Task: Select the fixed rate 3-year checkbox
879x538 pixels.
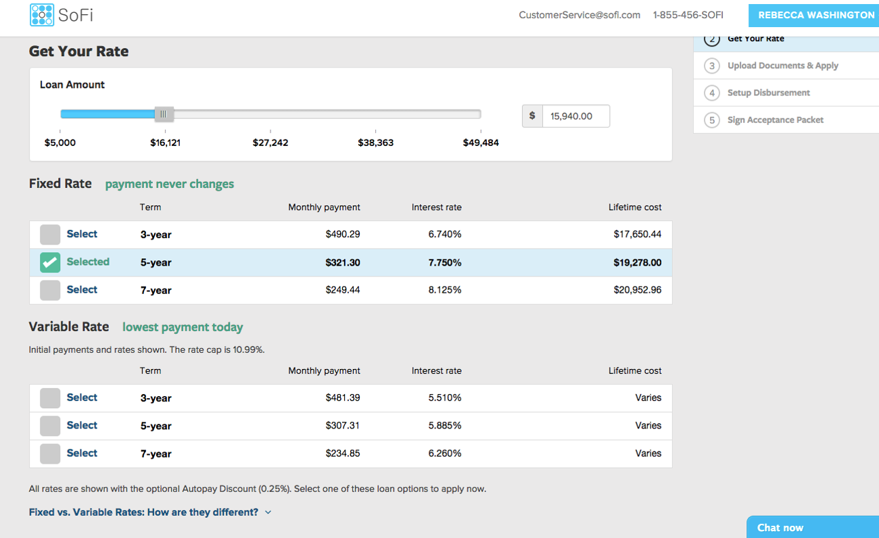Action: pos(50,235)
